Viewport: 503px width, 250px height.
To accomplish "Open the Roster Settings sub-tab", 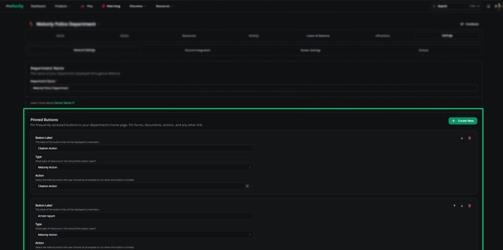I will point(310,50).
